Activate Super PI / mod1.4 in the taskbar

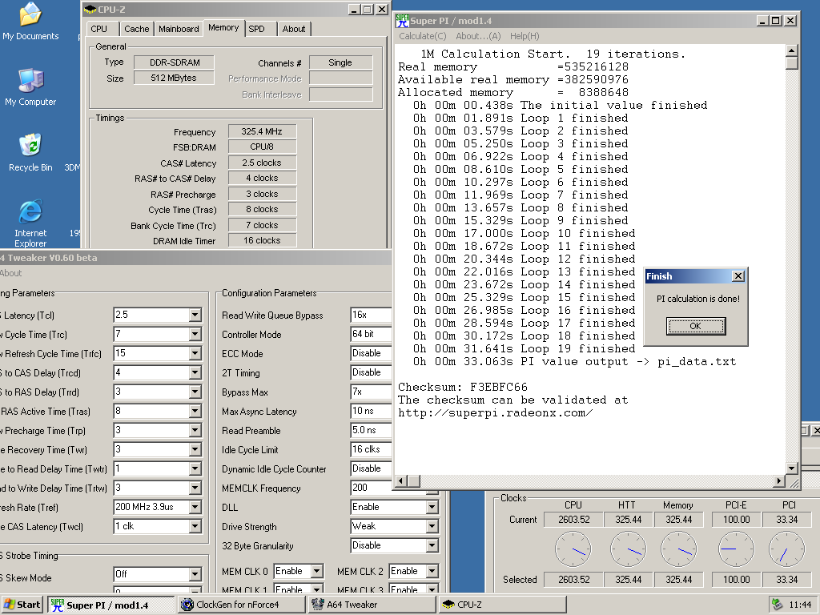click(111, 605)
